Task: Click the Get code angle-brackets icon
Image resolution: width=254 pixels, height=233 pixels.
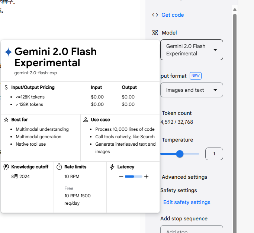Action: [155, 15]
